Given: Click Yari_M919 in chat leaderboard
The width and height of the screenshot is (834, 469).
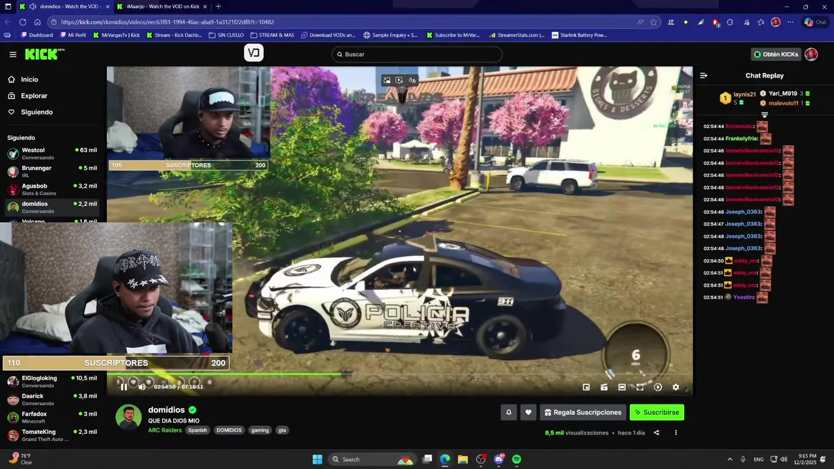Looking at the screenshot, I should click(x=783, y=94).
